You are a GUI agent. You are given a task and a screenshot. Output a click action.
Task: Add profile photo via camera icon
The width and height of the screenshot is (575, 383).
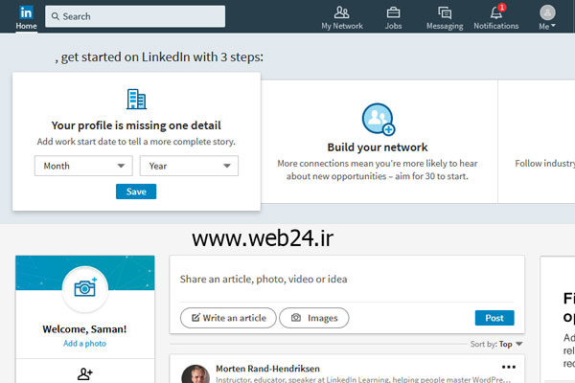pyautogui.click(x=85, y=289)
